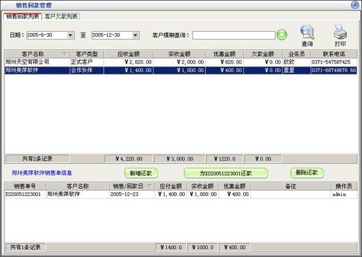Click the 删除还款 button
Screen dimensions: 362x257
point(307,173)
